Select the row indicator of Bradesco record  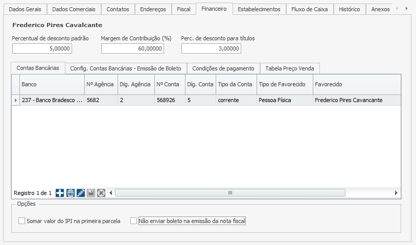(x=15, y=101)
